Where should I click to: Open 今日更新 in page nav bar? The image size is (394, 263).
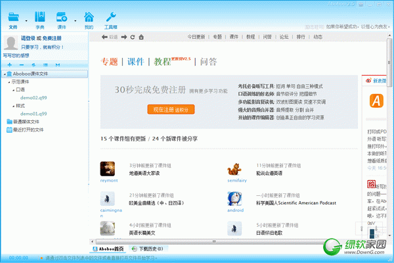(196, 37)
